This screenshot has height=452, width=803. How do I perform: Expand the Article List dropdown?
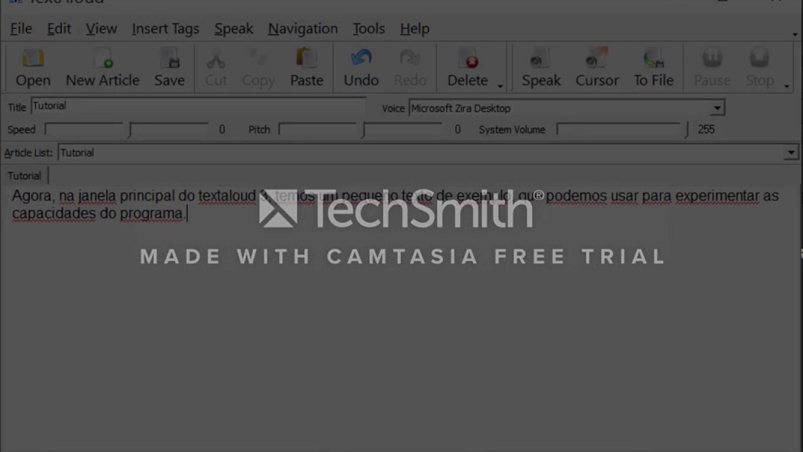(x=791, y=153)
